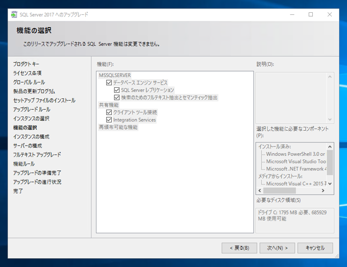This screenshot has width=347, height=267.
Task: Select Microsoft .NET Framework row
Action: tap(296, 169)
